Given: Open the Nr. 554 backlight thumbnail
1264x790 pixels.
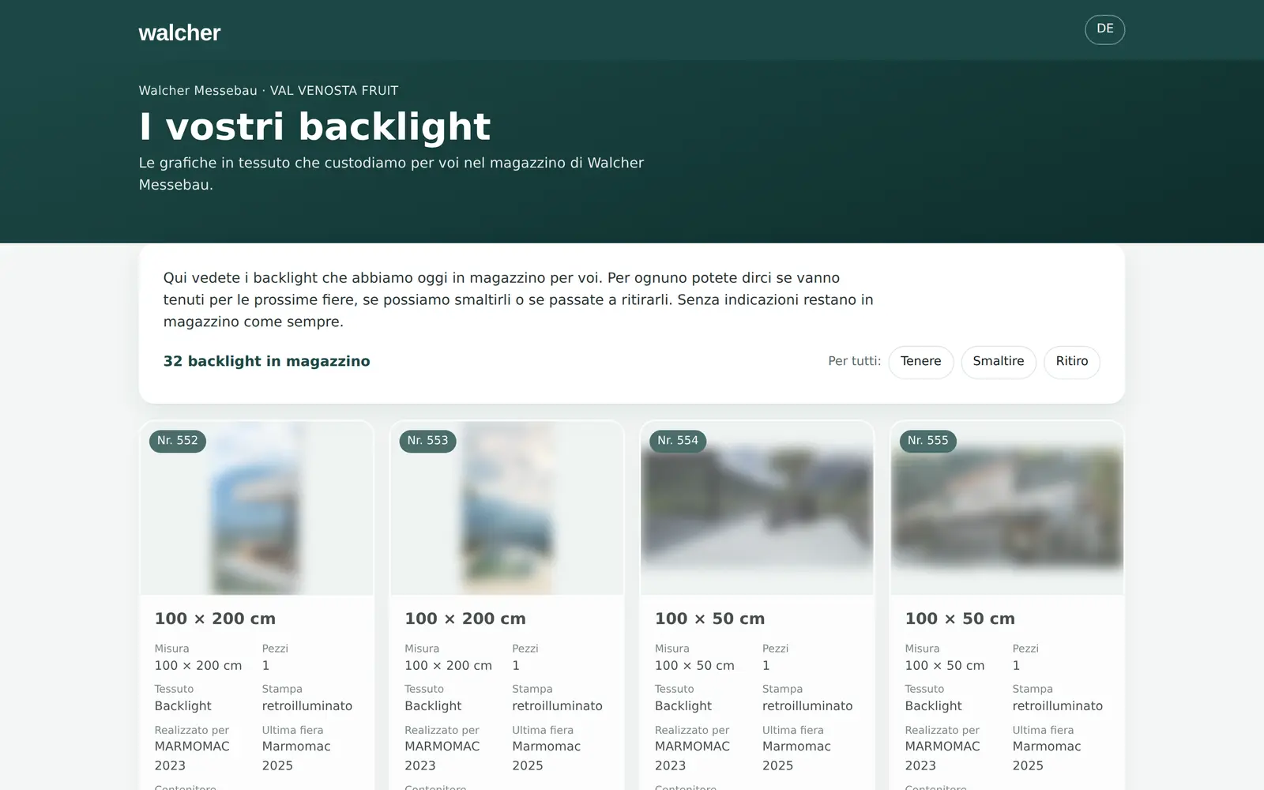Looking at the screenshot, I should [x=757, y=508].
